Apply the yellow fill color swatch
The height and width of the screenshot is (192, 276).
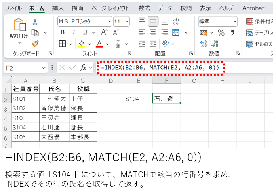coord(82,44)
